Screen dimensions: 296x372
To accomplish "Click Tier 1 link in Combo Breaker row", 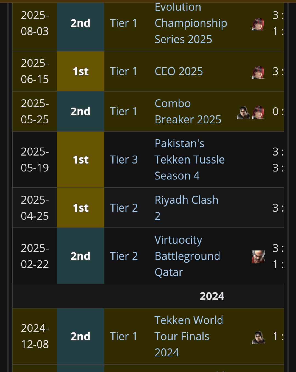I will [x=123, y=112].
